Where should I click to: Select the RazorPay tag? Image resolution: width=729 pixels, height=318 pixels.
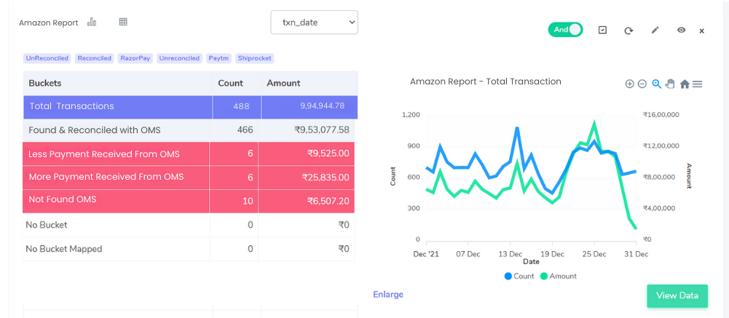[x=135, y=58]
